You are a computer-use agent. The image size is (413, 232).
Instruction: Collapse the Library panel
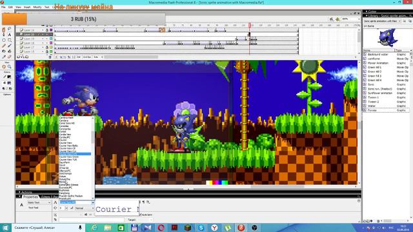click(x=367, y=15)
